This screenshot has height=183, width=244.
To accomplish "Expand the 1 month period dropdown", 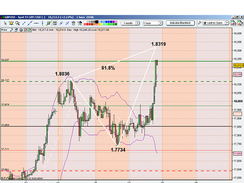I will [x=137, y=23].
